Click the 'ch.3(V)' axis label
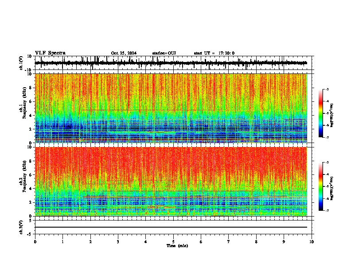Viewport: 351px width, 271px height. [21, 227]
